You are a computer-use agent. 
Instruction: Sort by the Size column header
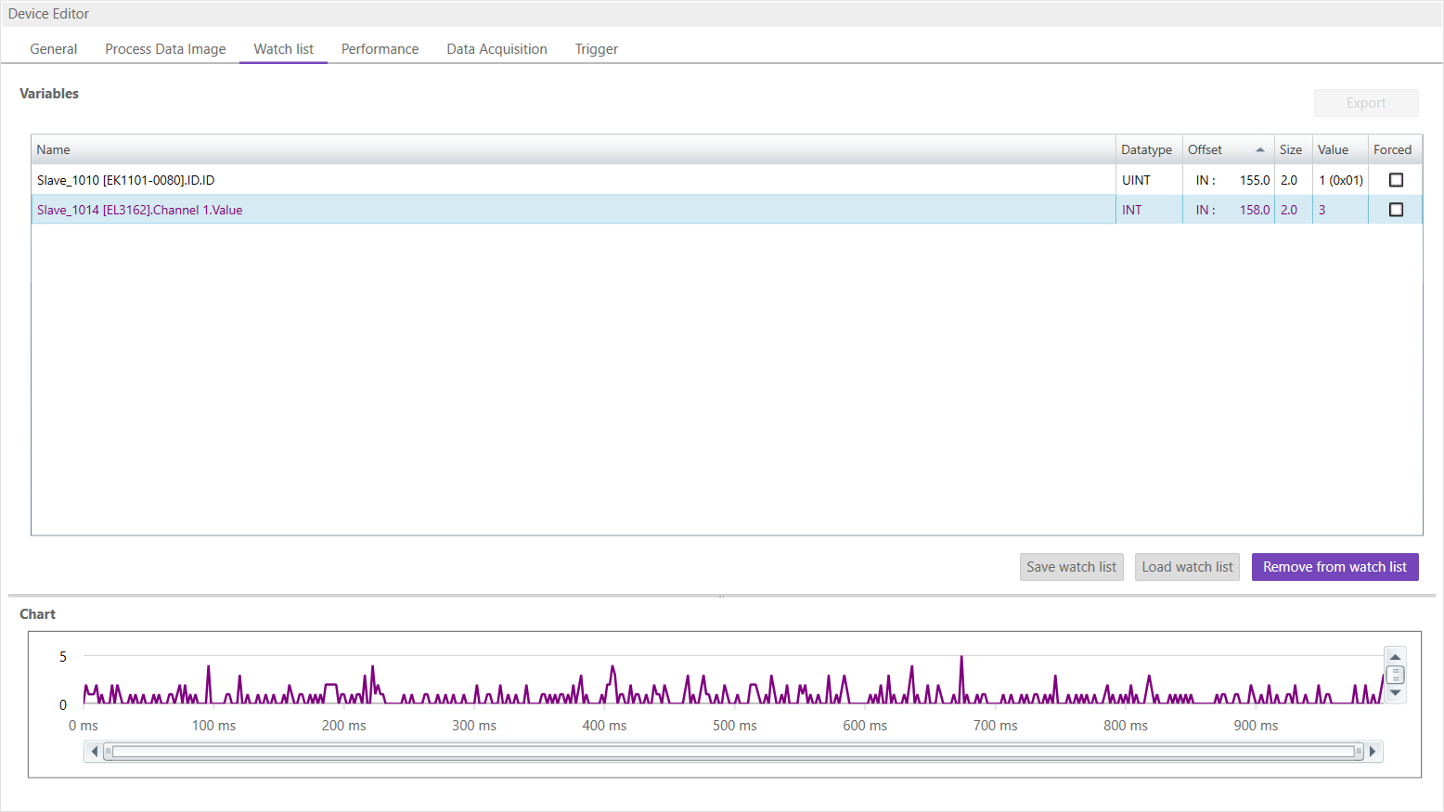(1291, 148)
